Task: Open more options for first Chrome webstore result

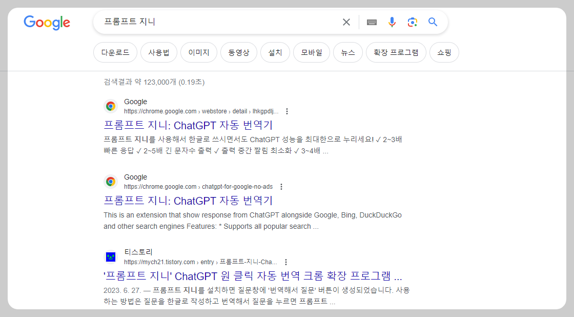Action: coord(287,111)
